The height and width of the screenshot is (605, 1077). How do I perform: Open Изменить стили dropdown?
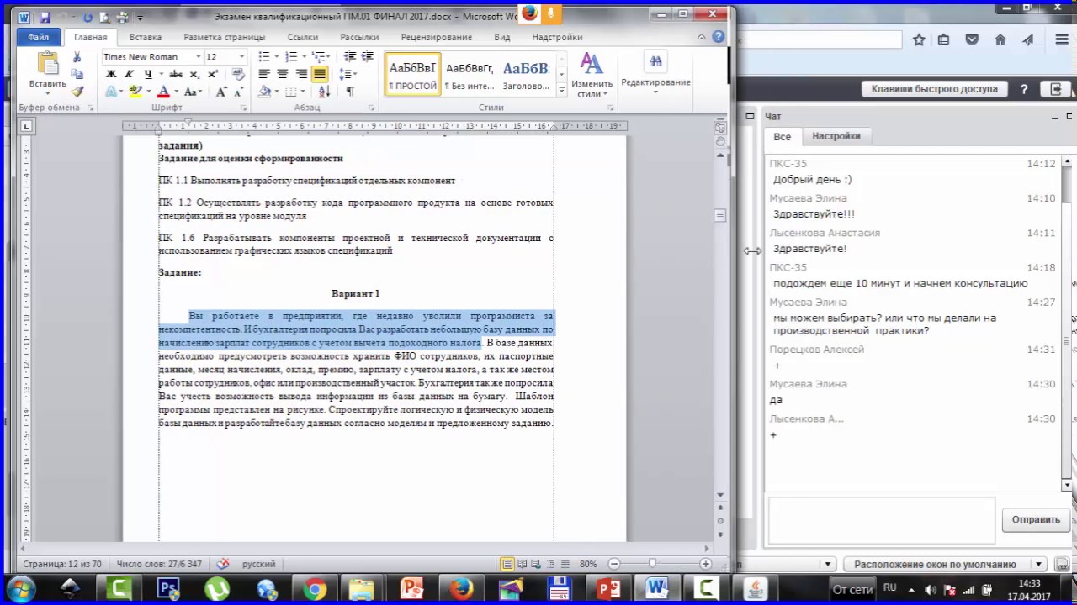592,76
